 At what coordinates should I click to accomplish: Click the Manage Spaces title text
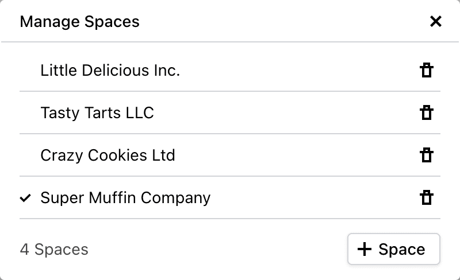point(79,22)
